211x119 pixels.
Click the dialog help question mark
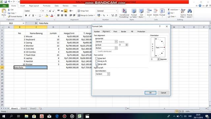pos(160,26)
